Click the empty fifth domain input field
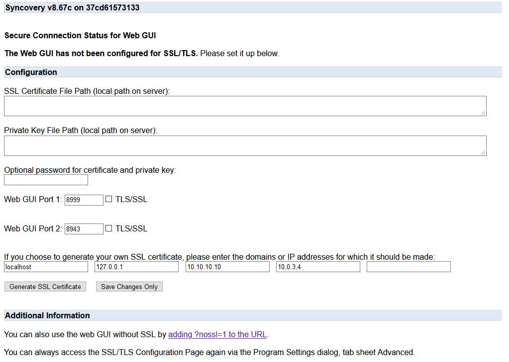Screen dimensions: 509x362 click(x=408, y=267)
